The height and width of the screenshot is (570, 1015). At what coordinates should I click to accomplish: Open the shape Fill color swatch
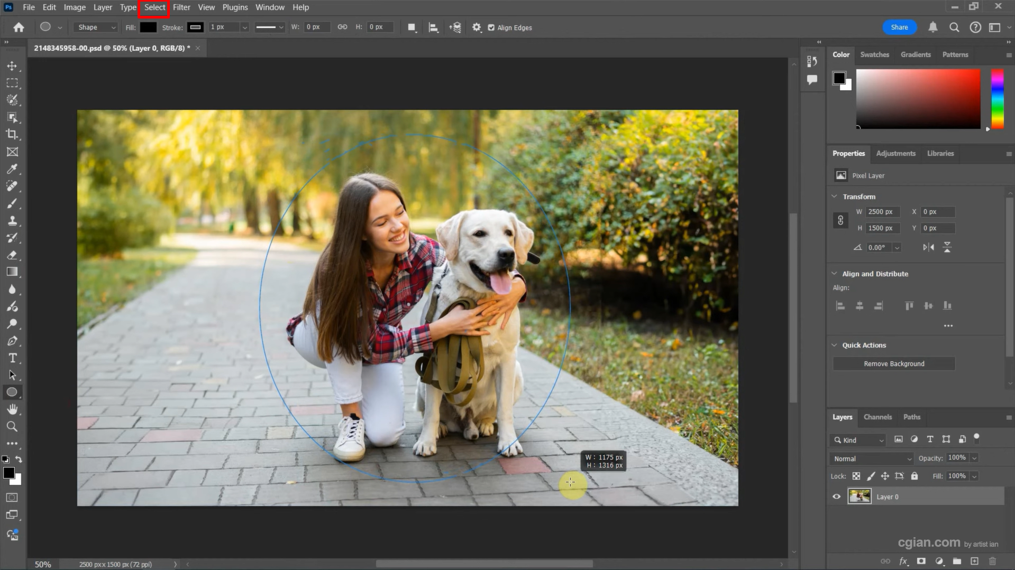(x=148, y=27)
